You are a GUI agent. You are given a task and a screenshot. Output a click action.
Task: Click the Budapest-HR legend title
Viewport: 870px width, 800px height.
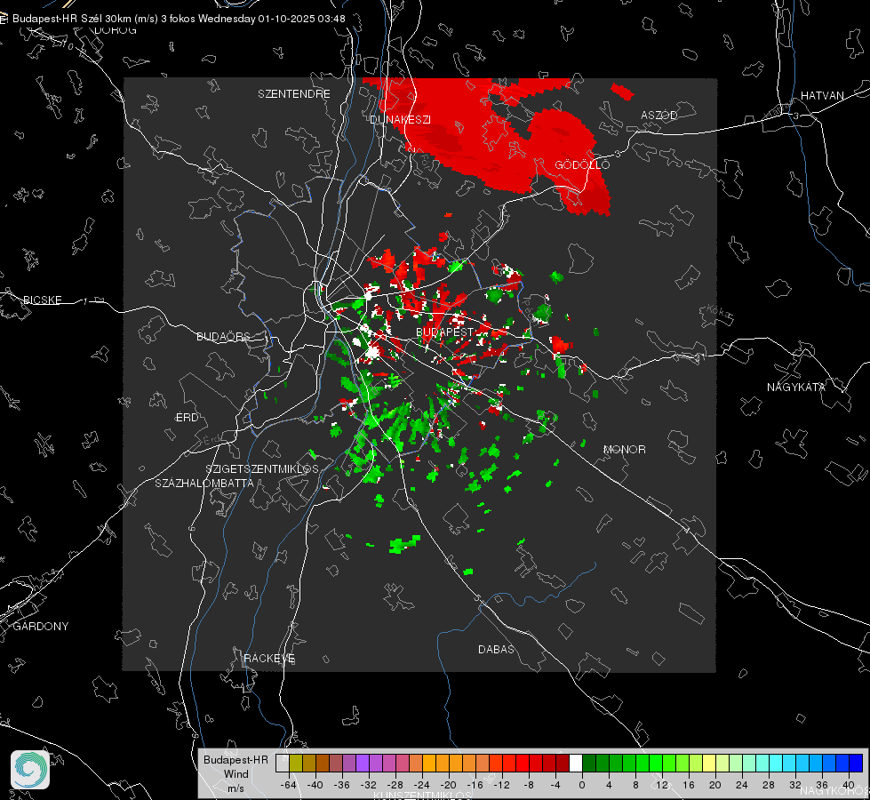(235, 760)
